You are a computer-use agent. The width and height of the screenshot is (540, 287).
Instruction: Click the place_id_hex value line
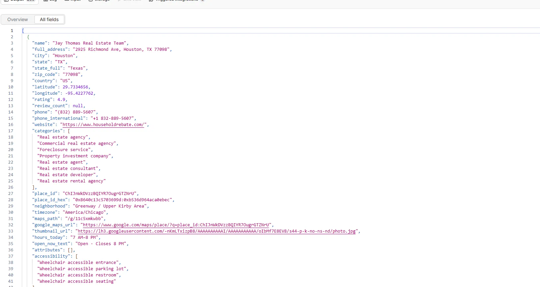[103, 200]
